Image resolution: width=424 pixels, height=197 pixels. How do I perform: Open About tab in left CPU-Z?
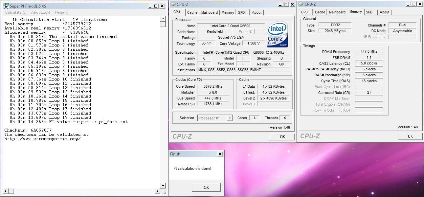[x=257, y=12]
